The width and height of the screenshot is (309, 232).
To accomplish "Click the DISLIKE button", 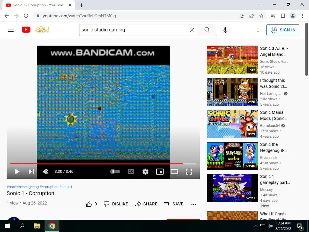I will click(x=116, y=204).
